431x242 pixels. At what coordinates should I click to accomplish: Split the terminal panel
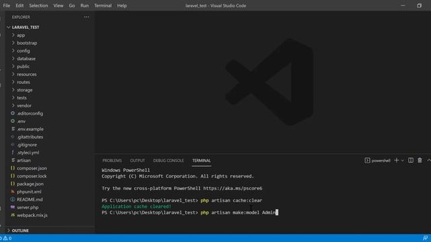(x=411, y=161)
